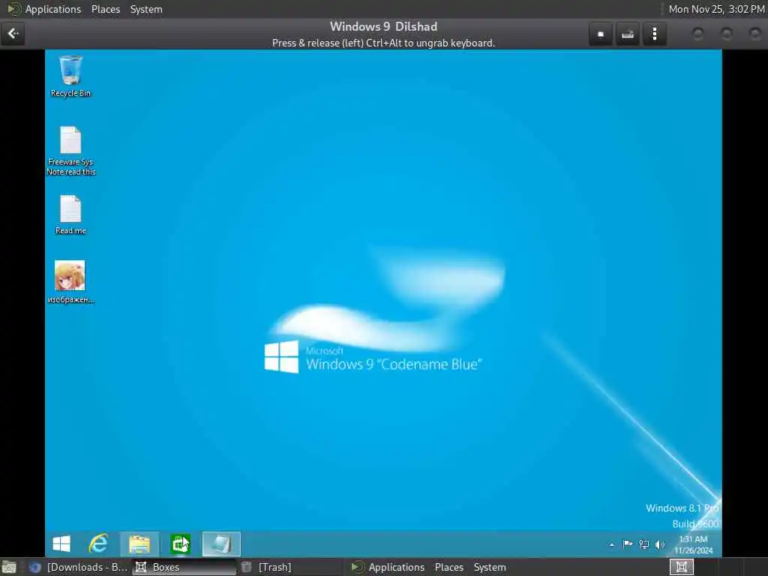Open File Explorer from the Windows taskbar
The image size is (768, 576).
click(139, 544)
